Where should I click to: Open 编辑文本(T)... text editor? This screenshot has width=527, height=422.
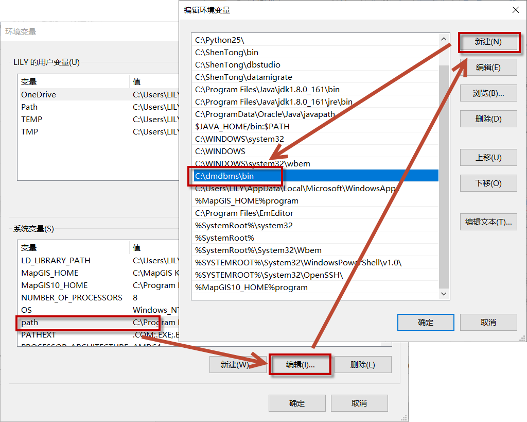point(488,222)
